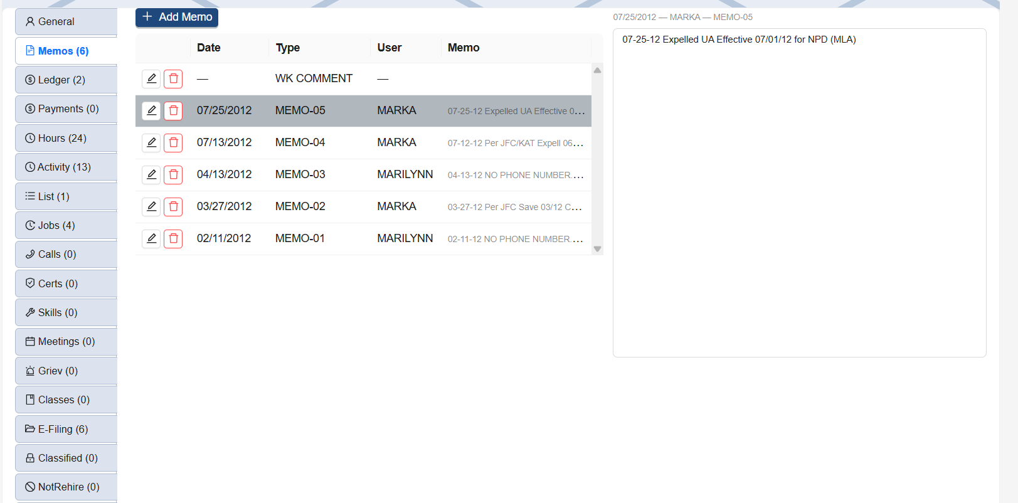The height and width of the screenshot is (503, 1018).
Task: Edit the MEMO-03 row
Action: click(x=151, y=175)
